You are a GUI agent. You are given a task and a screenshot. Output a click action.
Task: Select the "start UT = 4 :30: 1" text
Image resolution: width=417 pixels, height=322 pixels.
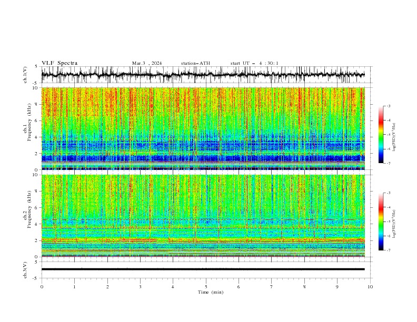coord(254,63)
